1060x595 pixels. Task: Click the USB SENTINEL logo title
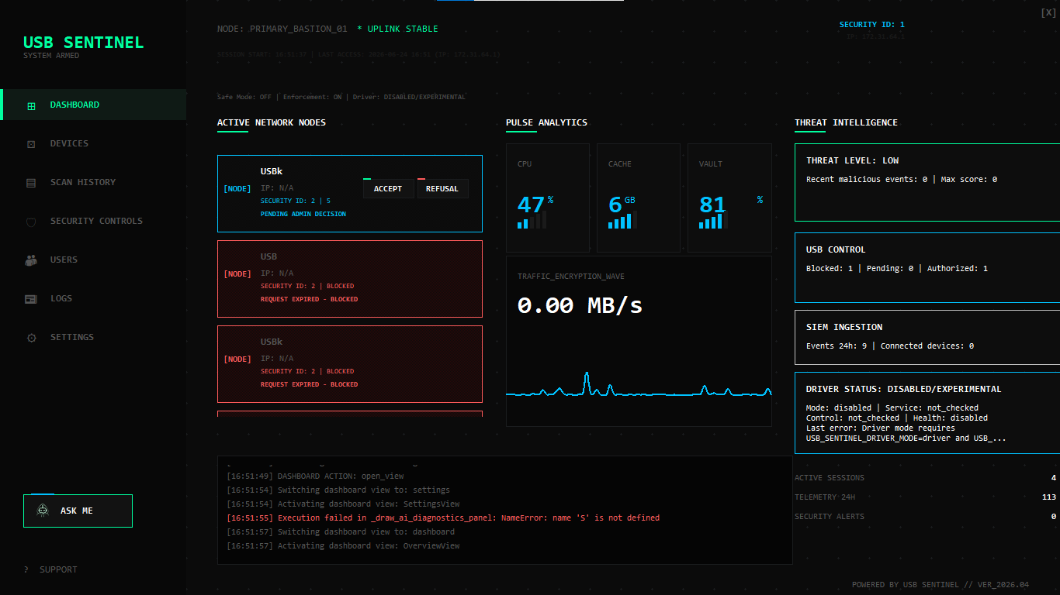84,43
